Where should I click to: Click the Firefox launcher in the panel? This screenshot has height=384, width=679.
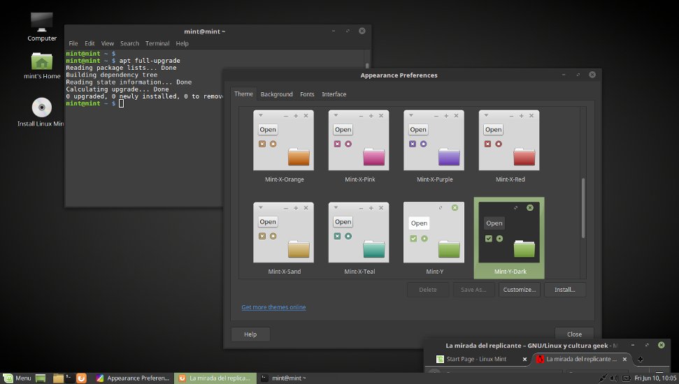point(81,378)
